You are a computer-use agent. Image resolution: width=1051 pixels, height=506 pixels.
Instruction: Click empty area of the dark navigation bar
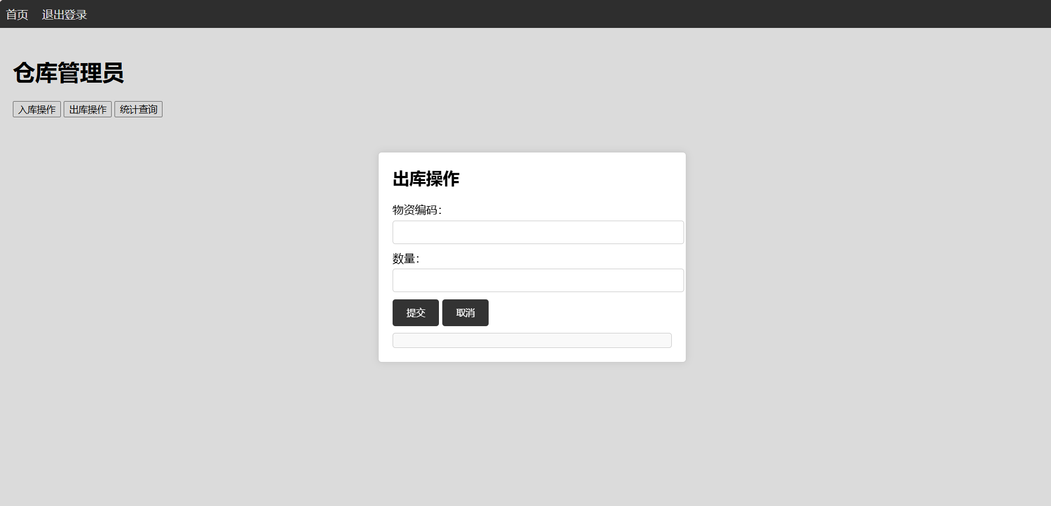coord(558,14)
